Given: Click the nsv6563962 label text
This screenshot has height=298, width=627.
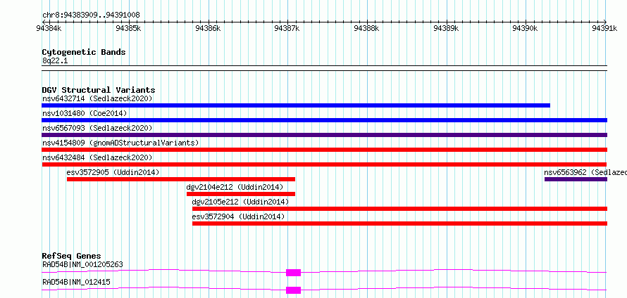Looking at the screenshot, I should [585, 172].
